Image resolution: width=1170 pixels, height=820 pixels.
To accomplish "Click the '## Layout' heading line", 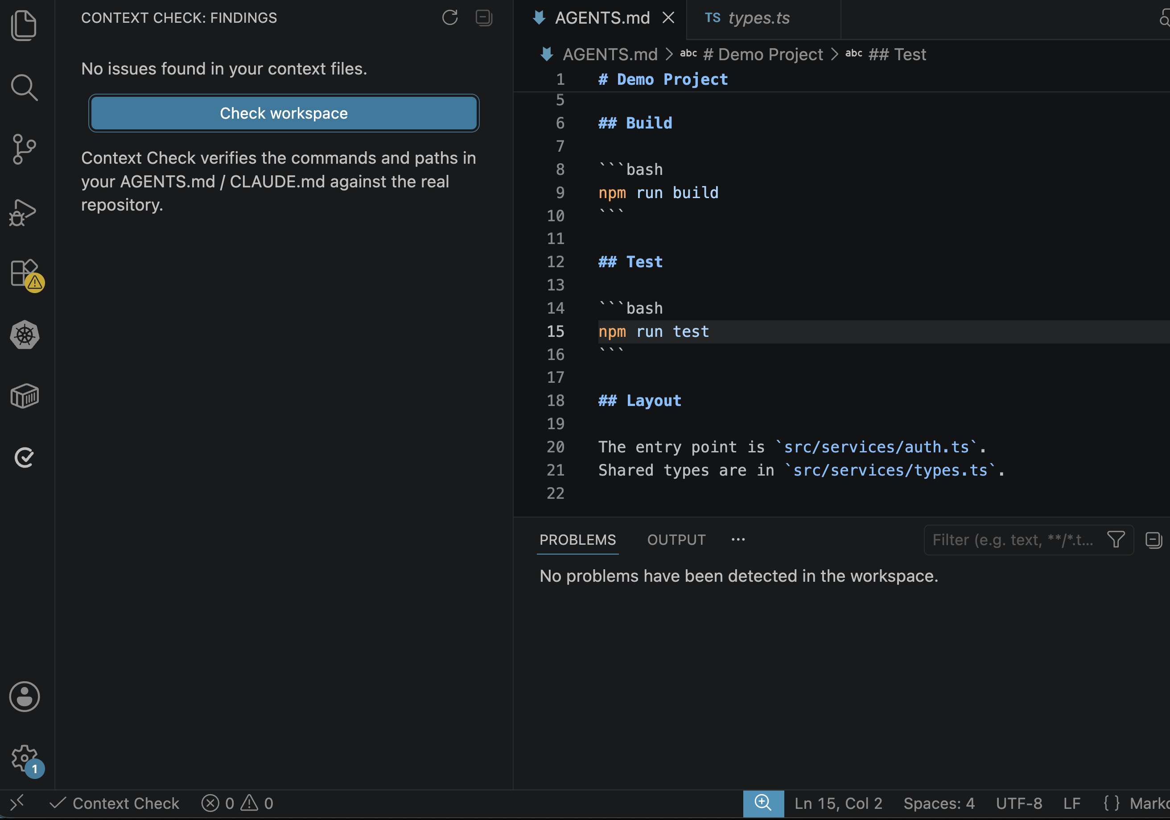I will pos(639,401).
